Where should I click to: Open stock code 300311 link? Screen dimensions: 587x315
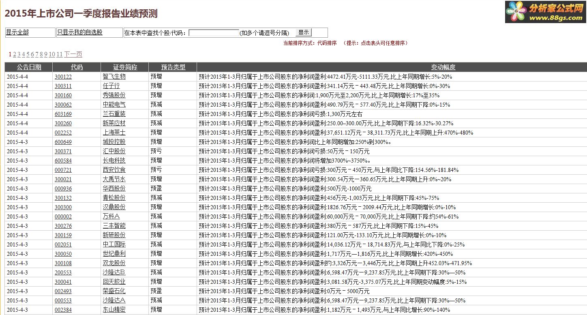[x=63, y=86]
